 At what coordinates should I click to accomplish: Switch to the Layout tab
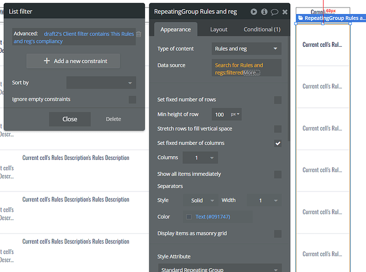click(x=219, y=29)
